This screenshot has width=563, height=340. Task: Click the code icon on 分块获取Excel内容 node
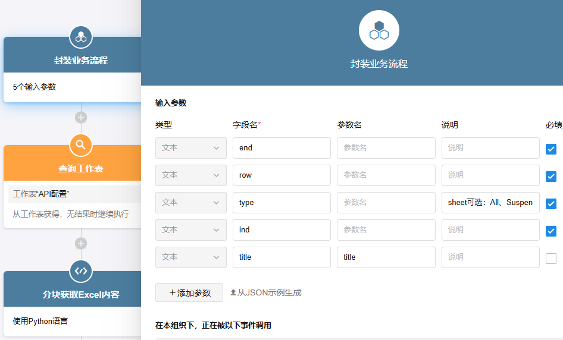[x=81, y=271]
